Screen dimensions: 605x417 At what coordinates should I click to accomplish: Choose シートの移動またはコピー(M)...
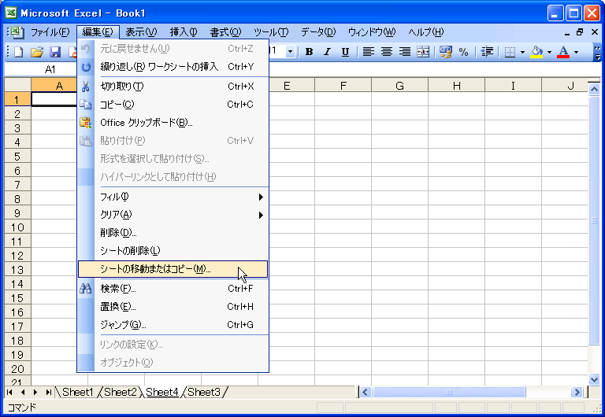pos(173,269)
